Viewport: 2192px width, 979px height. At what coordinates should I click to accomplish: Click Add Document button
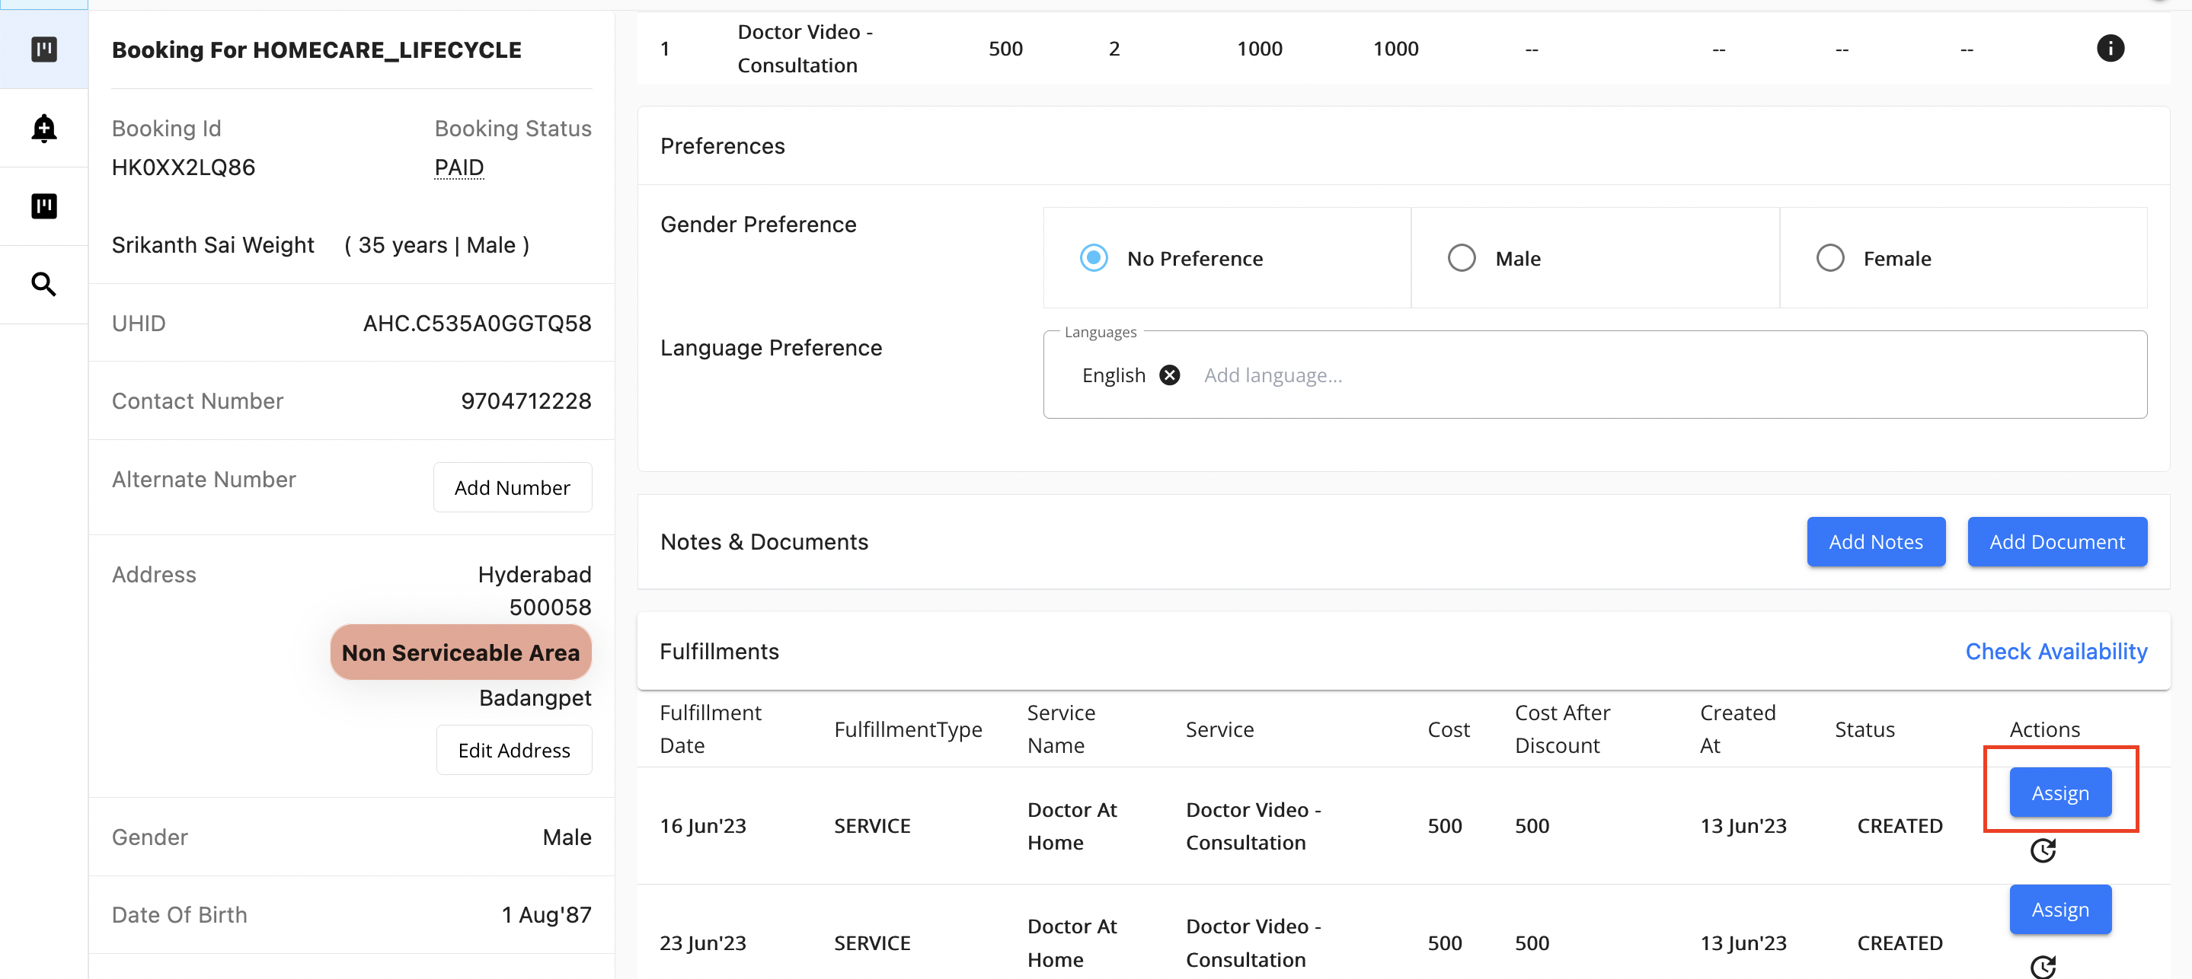click(2056, 542)
